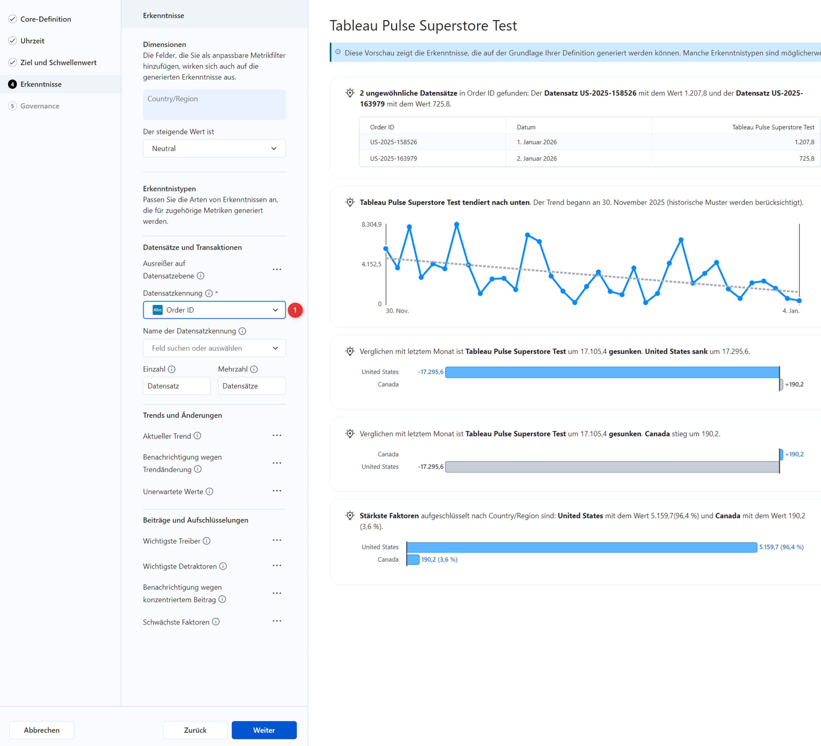Open three-dots menu for Wichtigste Treiber
This screenshot has width=821, height=746.
[277, 540]
